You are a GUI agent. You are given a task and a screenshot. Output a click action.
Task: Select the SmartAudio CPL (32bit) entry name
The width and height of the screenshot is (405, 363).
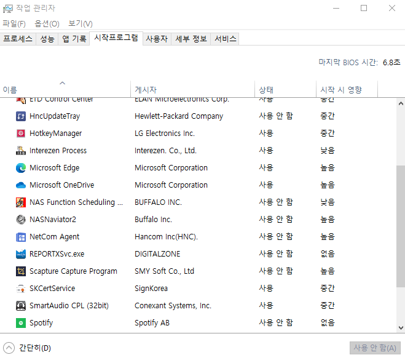[69, 306]
